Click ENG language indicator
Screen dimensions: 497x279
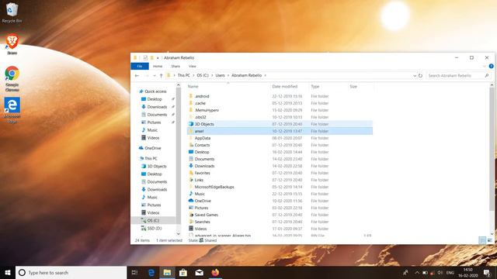pos(450,272)
